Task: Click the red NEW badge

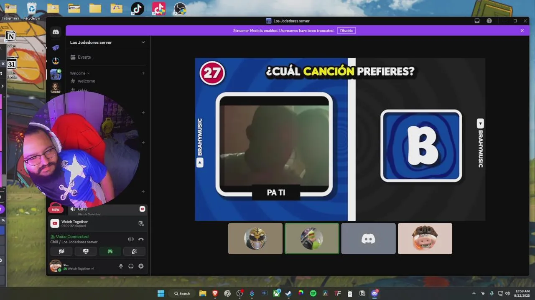Action: click(56, 209)
